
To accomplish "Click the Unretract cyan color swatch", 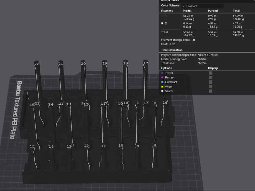I will [x=162, y=82].
